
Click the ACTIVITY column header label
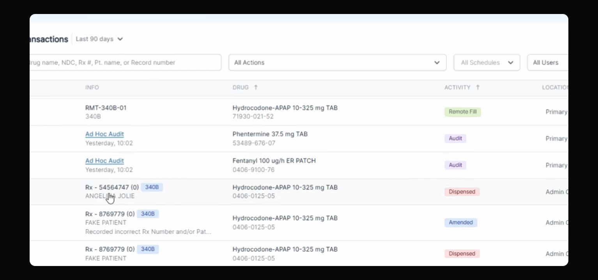click(x=457, y=87)
